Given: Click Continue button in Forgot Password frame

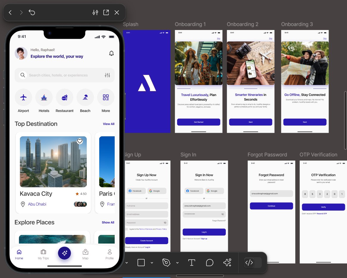Looking at the screenshot, I should (x=272, y=206).
